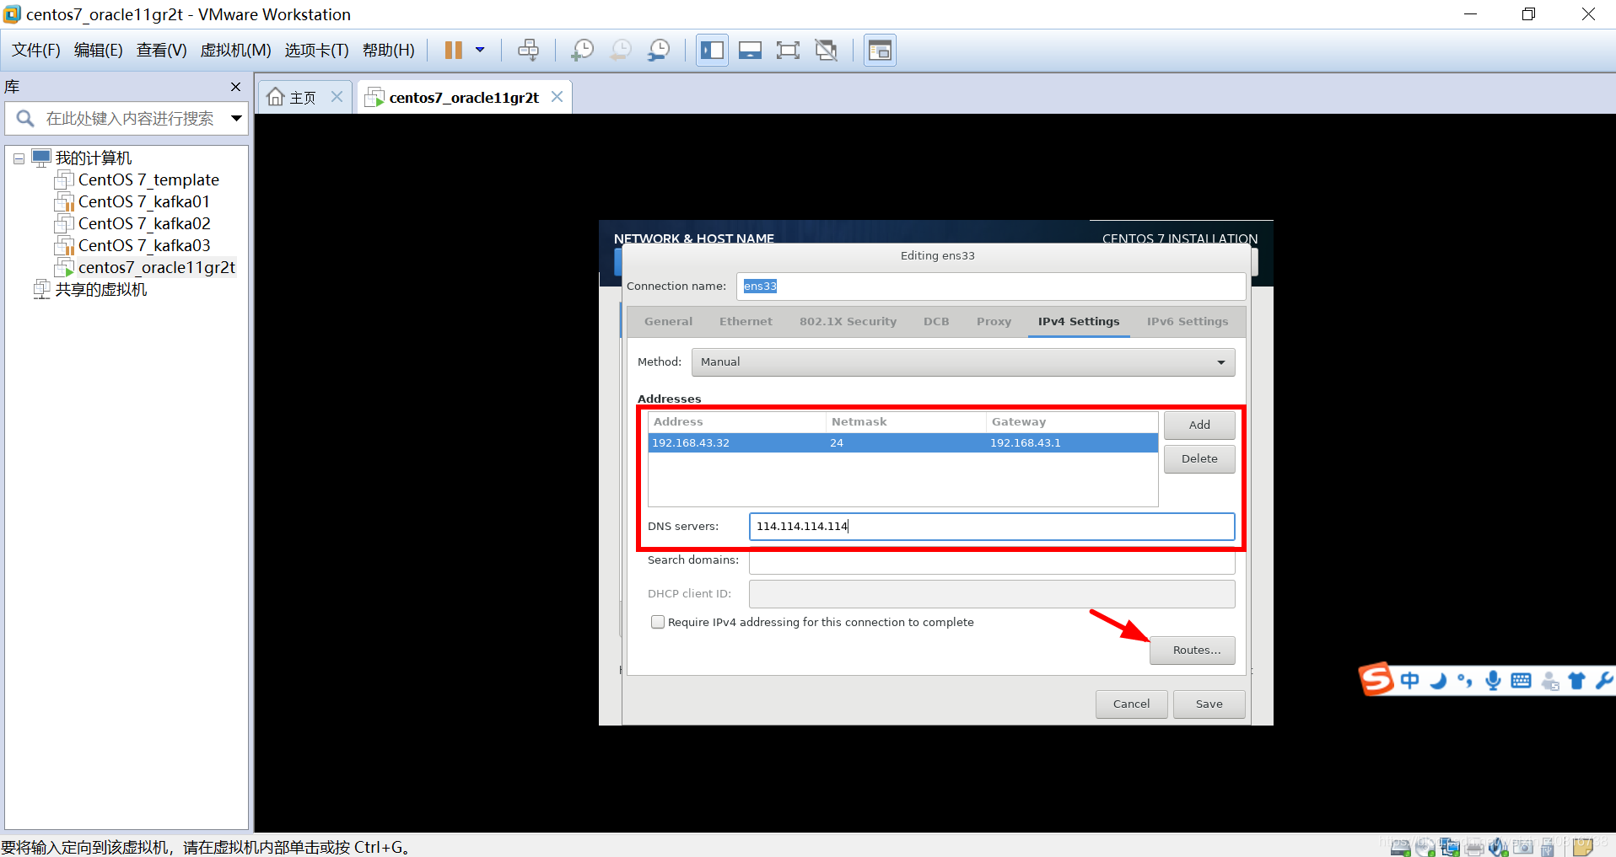Open the 选项卡(T) menu
Viewport: 1616px width, 857px height.
point(316,51)
